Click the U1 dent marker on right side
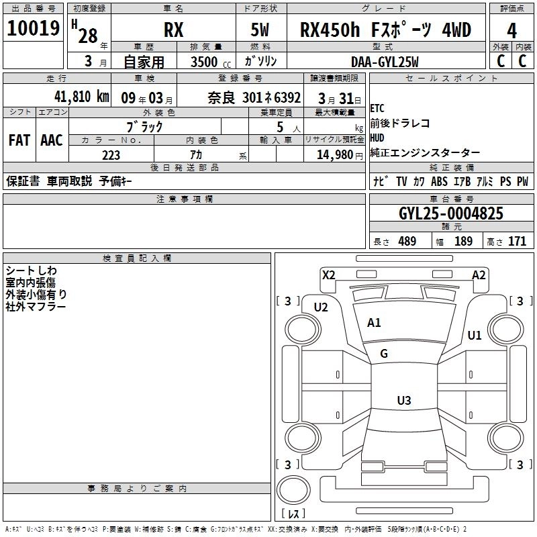Image resolution: width=537 pixels, height=537 pixels. tap(475, 335)
